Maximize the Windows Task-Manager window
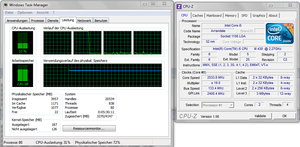This screenshot has width=300, height=147. pos(153,4)
